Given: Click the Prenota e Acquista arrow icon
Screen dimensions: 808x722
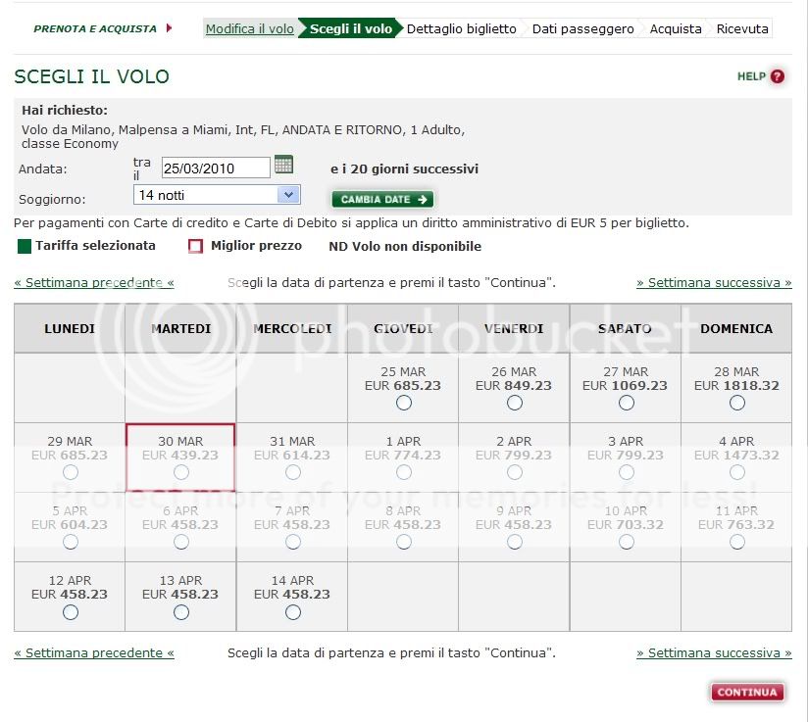Looking at the screenshot, I should (169, 28).
